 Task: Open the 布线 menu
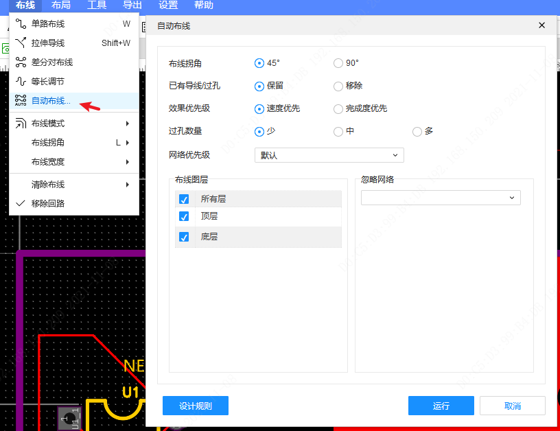click(x=25, y=5)
